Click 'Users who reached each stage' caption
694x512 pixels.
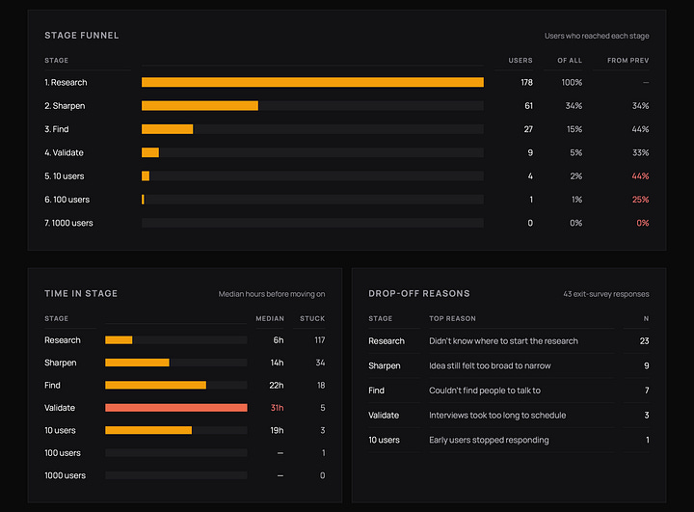597,36
